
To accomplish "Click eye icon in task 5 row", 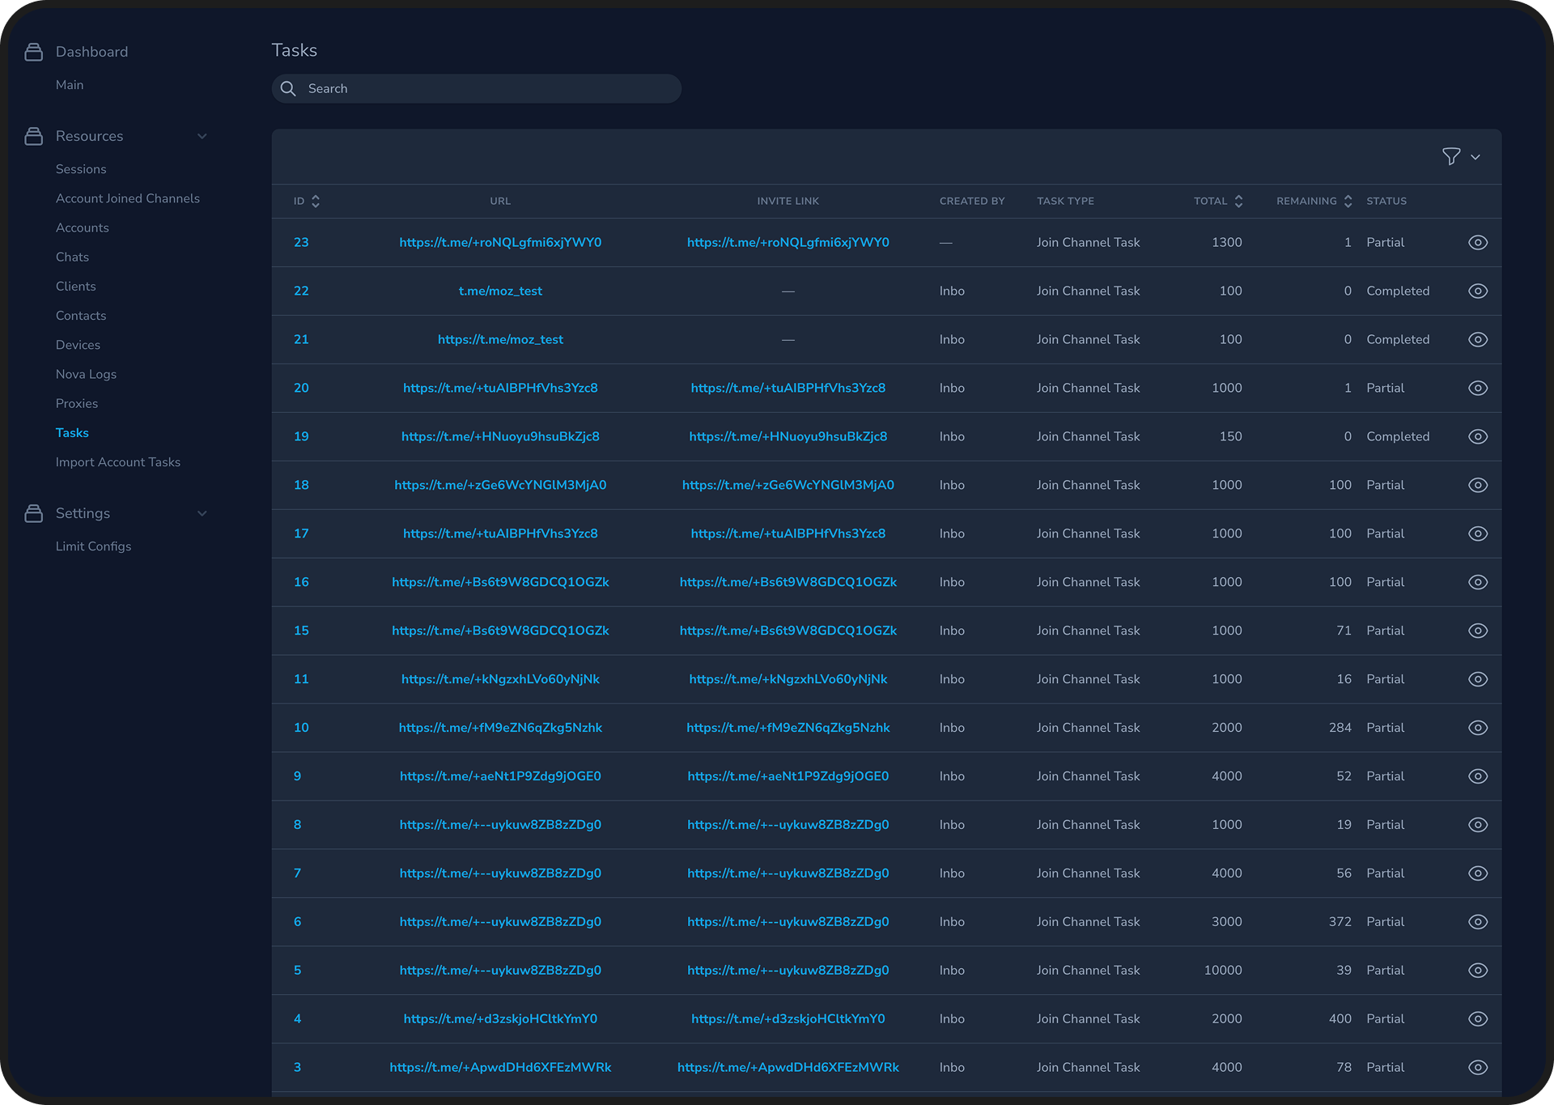I will (x=1478, y=971).
